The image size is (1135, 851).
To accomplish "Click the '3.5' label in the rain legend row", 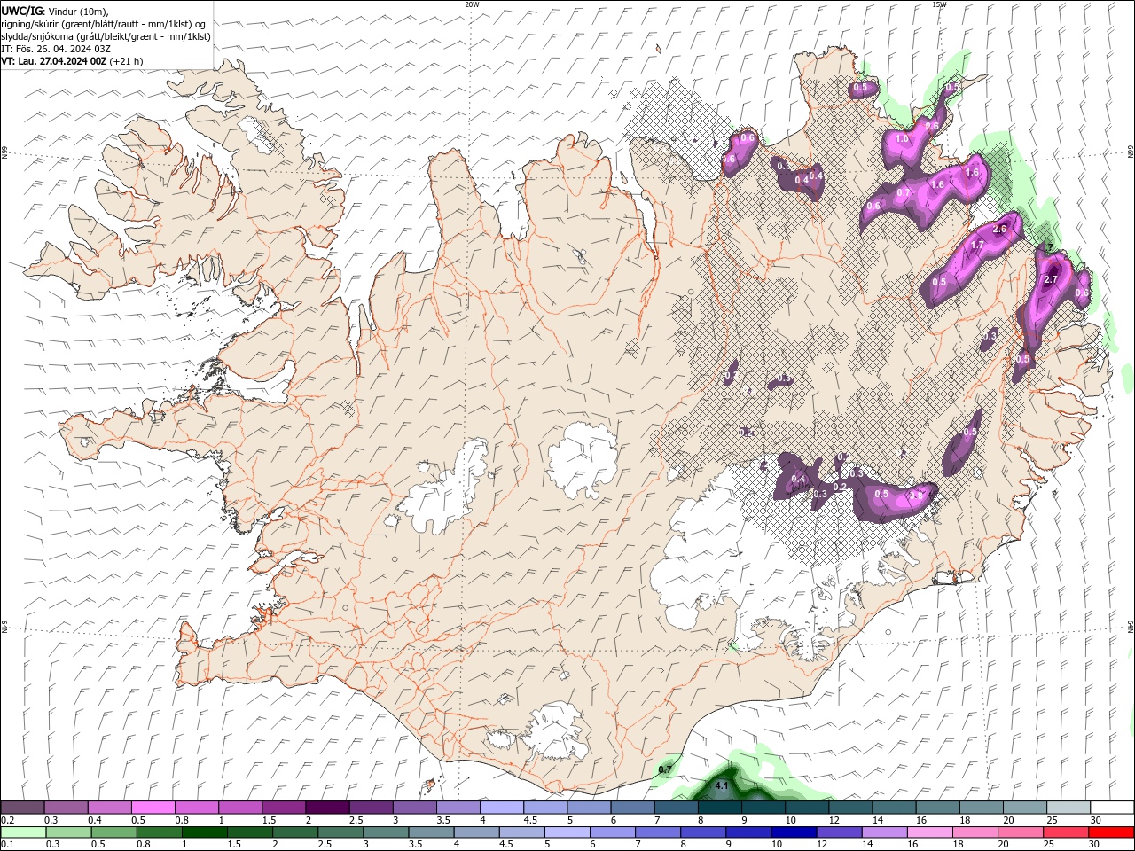I will point(415,845).
